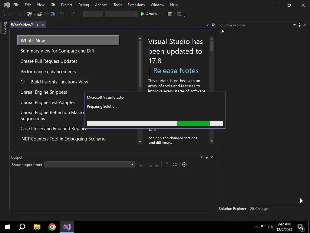This screenshot has width=310, height=233.
Task: Switch to the Git Changes tab
Action: pyautogui.click(x=259, y=209)
